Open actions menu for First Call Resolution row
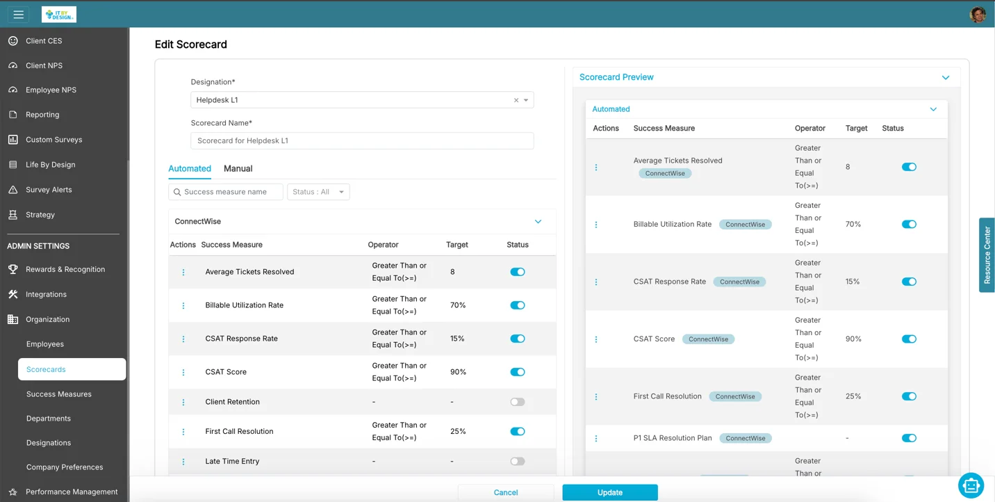Image resolution: width=995 pixels, height=502 pixels. (183, 432)
